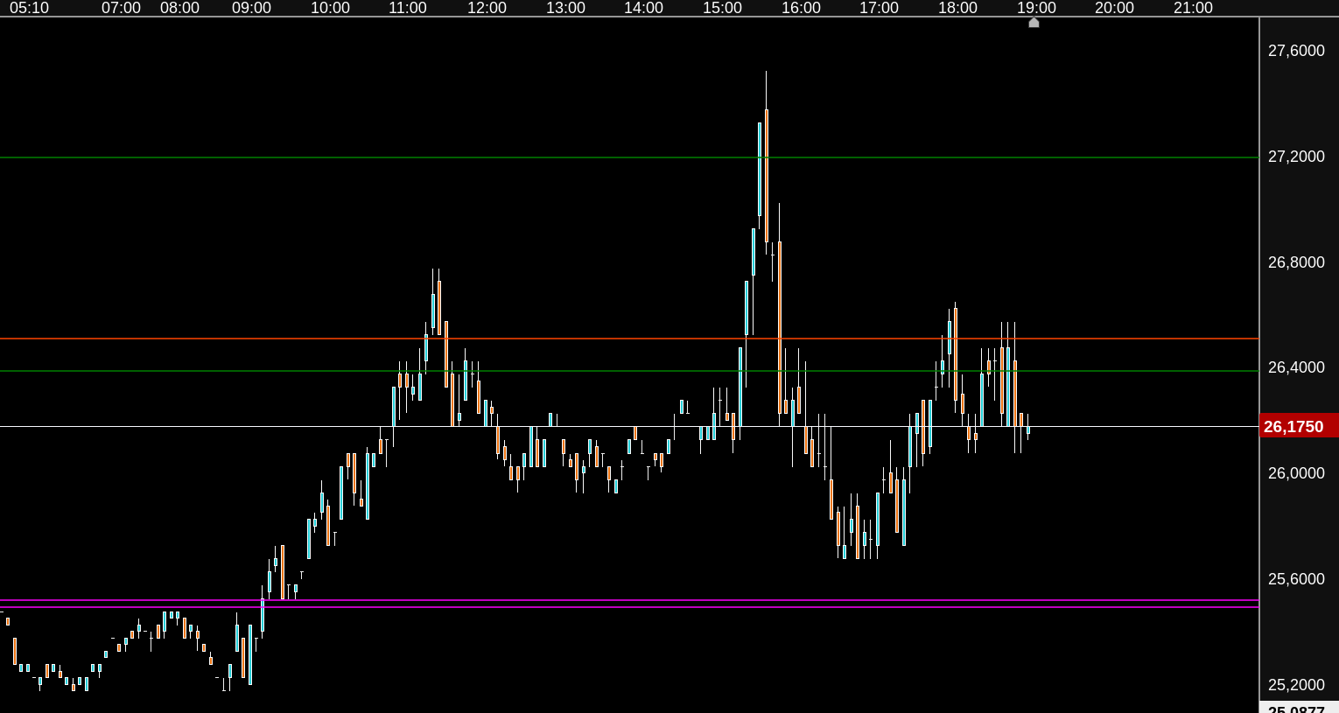Image resolution: width=1339 pixels, height=713 pixels.
Task: Click the 26,8000 price axis label
Action: coord(1296,262)
